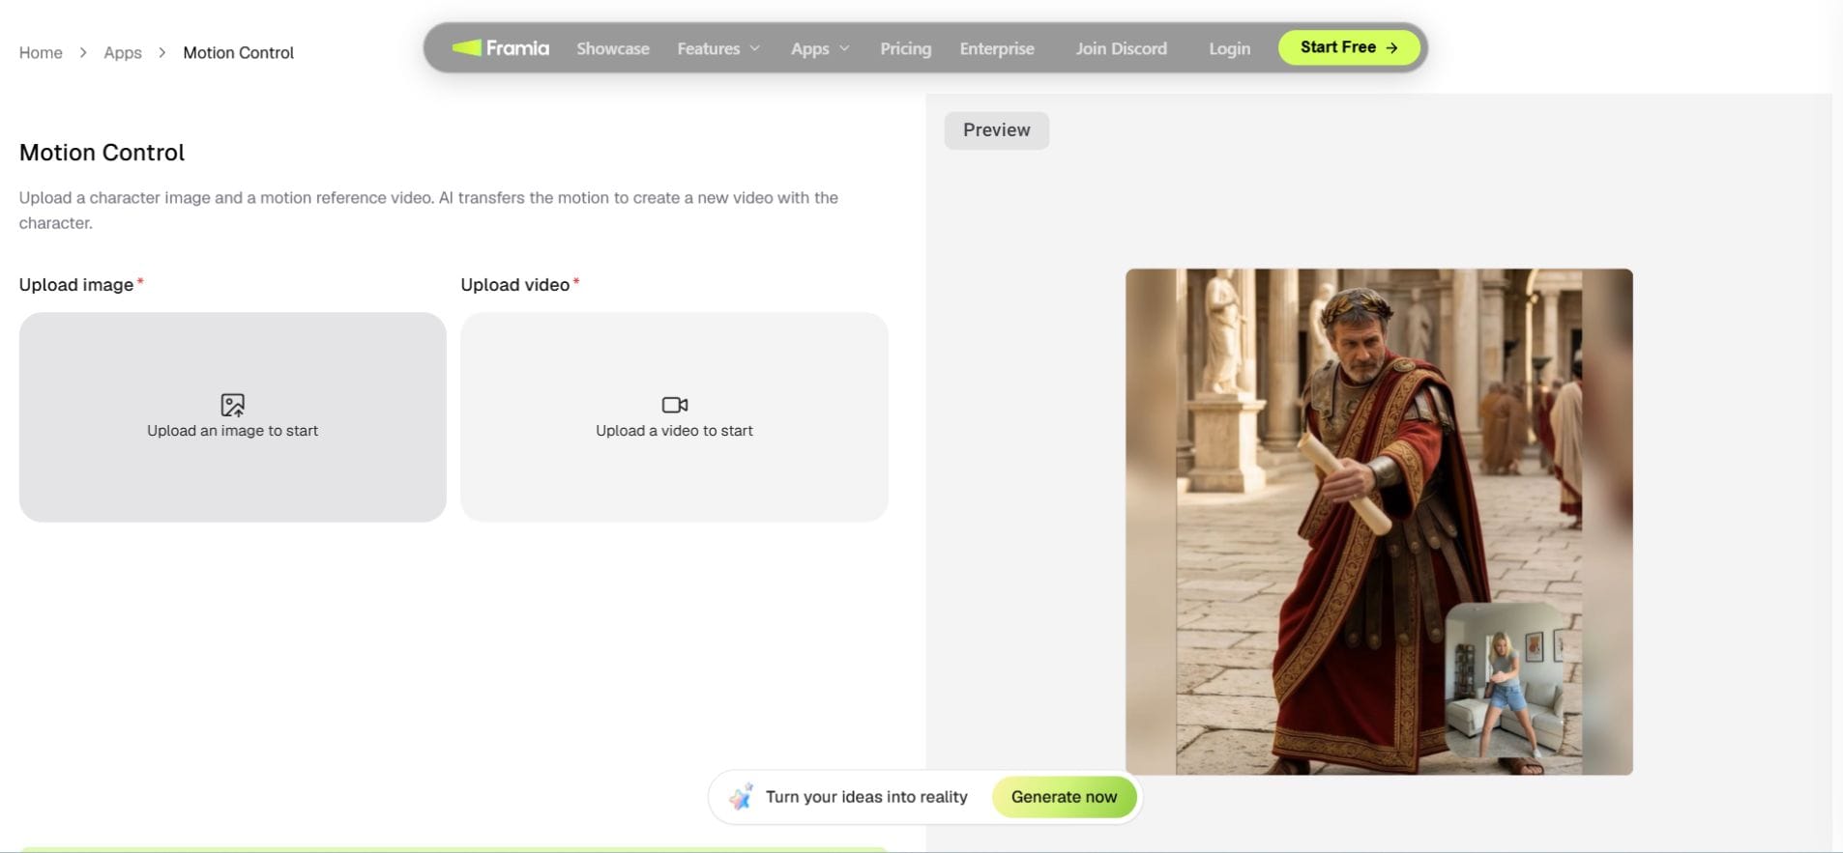Click the Login link
Screen dimensions: 1843x853
coord(1230,48)
